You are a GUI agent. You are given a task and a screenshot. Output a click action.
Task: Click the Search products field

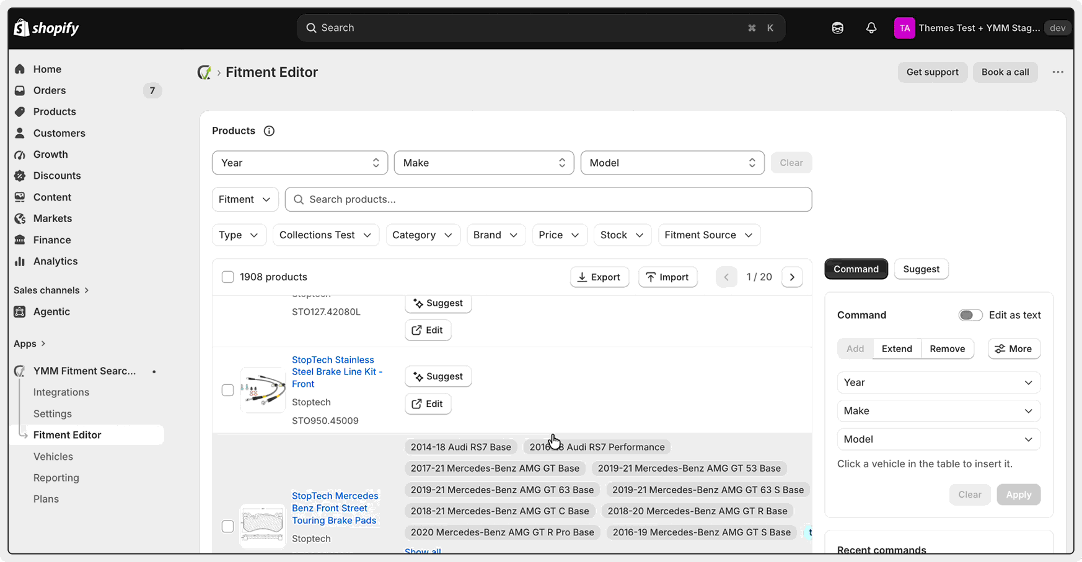548,199
